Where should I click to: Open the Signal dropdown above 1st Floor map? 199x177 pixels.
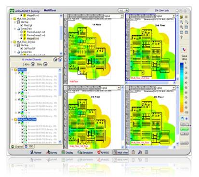114,16
